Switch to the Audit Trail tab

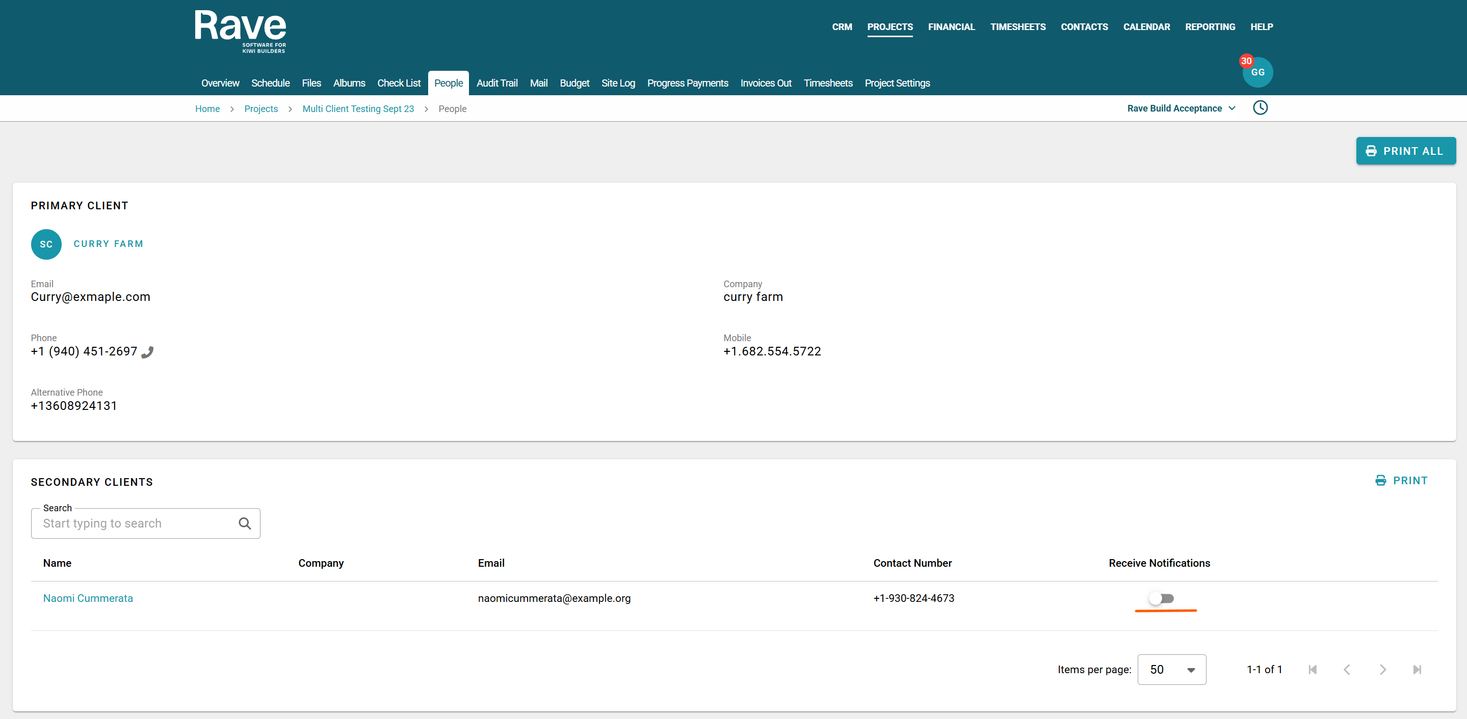pos(496,83)
